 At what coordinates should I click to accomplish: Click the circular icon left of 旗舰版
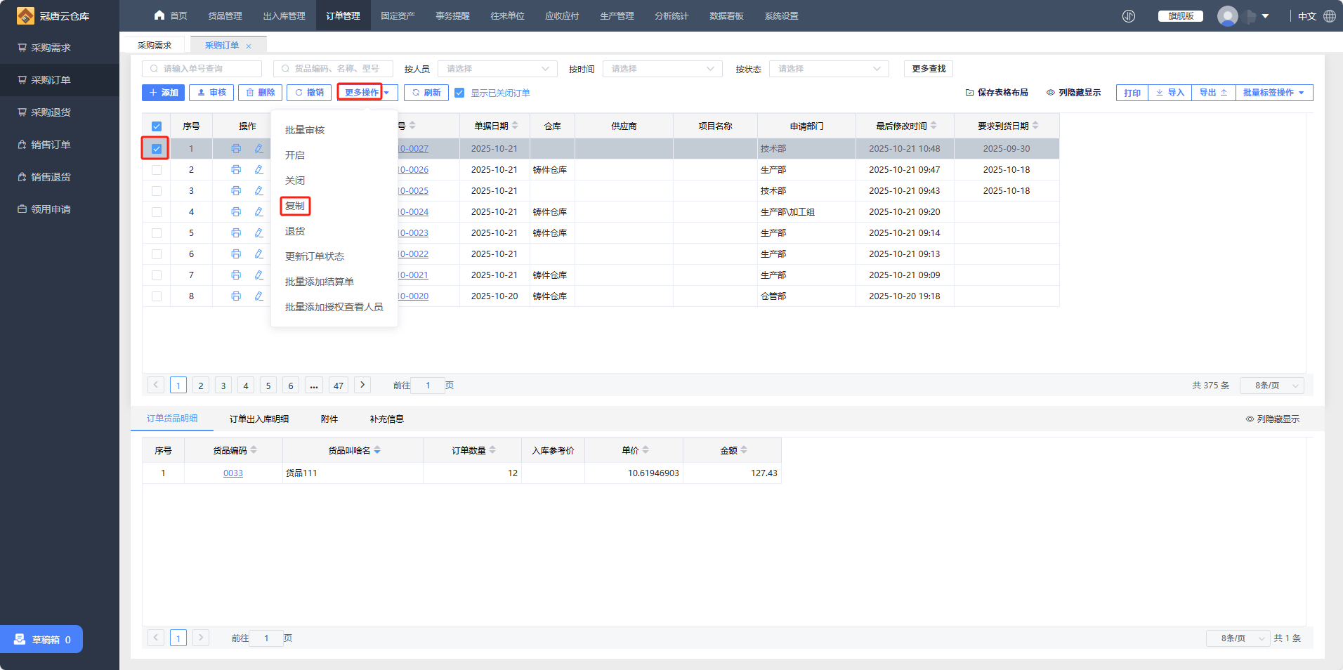coord(1129,16)
